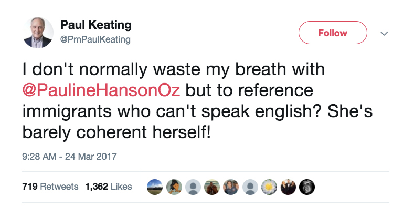
Task: Open Paul Keating's profile photo
Action: 38,33
